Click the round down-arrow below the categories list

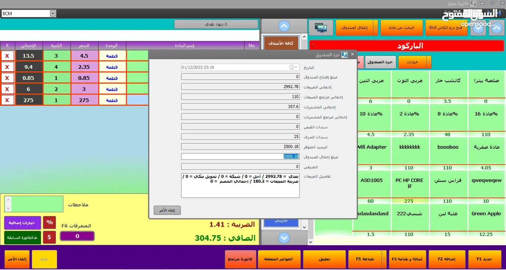tap(284, 238)
